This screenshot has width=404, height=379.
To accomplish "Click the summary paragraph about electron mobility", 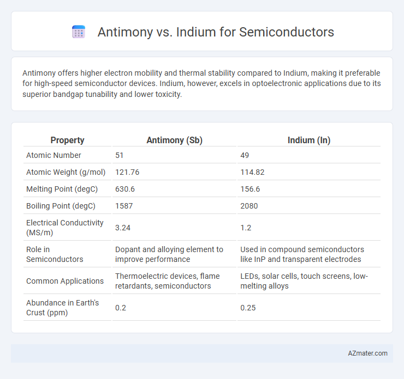I will pyautogui.click(x=201, y=83).
